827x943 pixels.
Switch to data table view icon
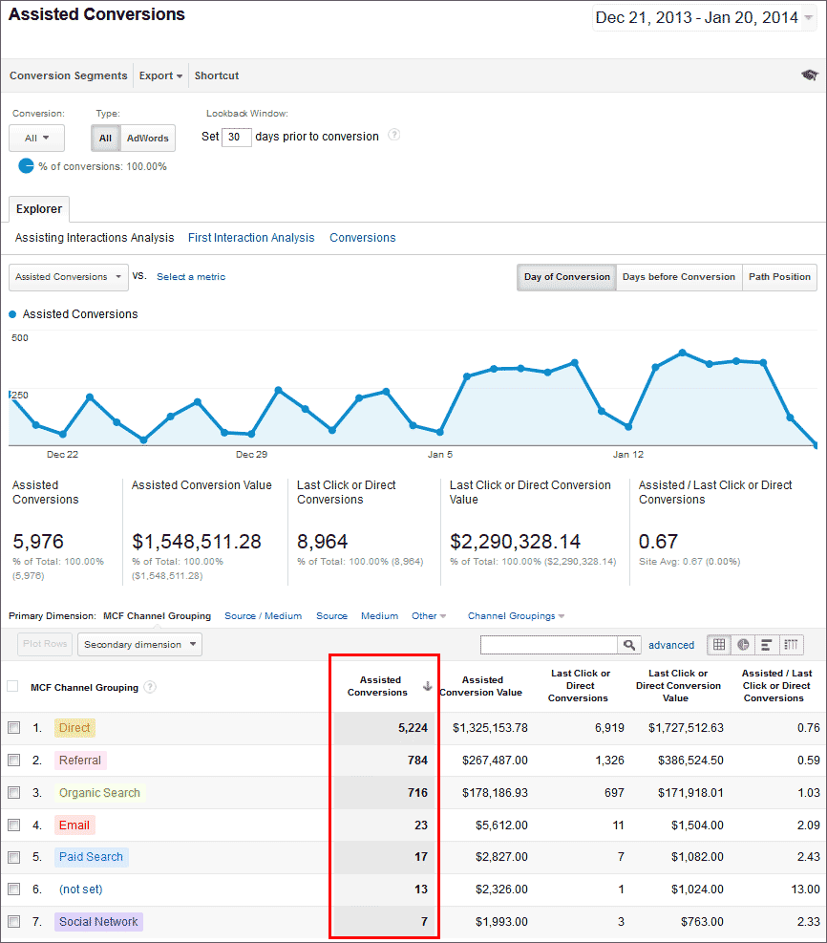[719, 645]
